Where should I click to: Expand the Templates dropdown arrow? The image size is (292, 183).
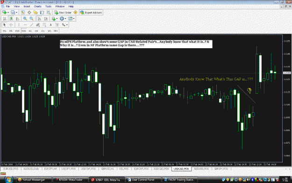pos(74,19)
